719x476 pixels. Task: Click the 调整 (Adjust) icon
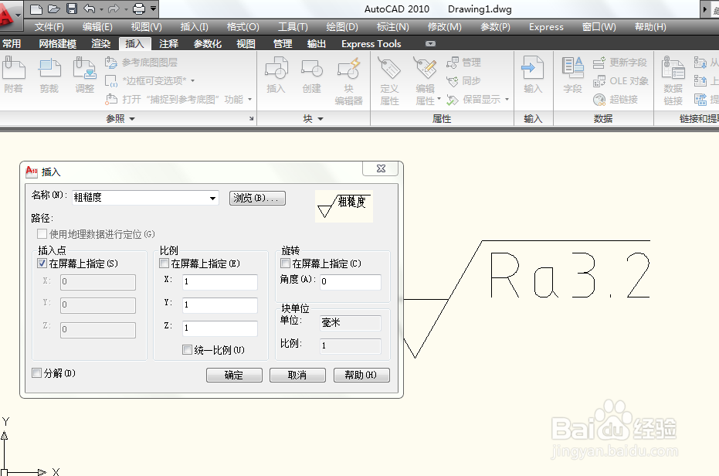point(84,70)
